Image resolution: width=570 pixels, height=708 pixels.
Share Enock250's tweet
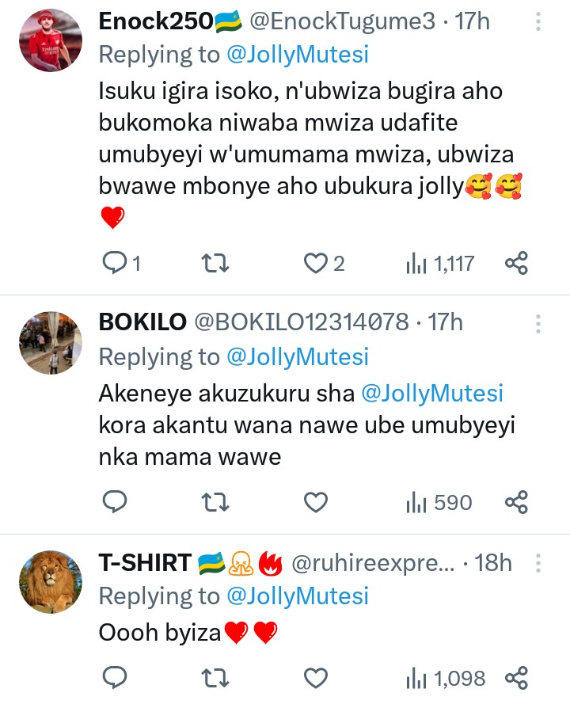516,263
